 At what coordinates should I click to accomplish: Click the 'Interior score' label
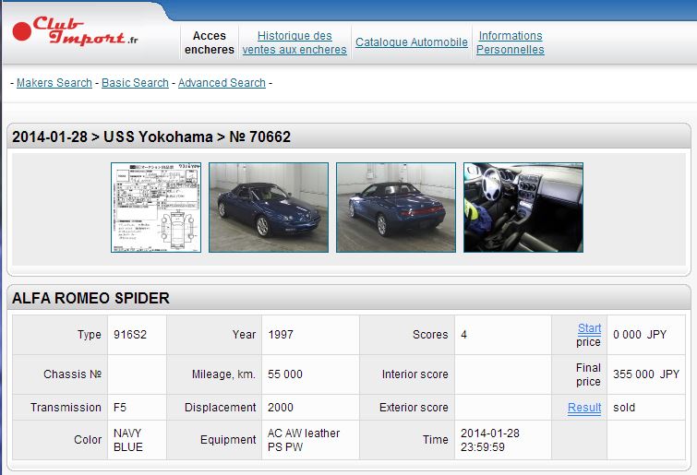[415, 374]
